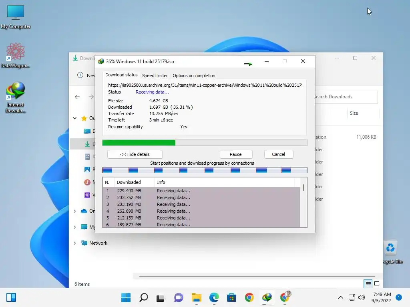This screenshot has height=307, width=410.
Task: Click taskbar clock showing 7:49 AM
Action: pos(381,297)
